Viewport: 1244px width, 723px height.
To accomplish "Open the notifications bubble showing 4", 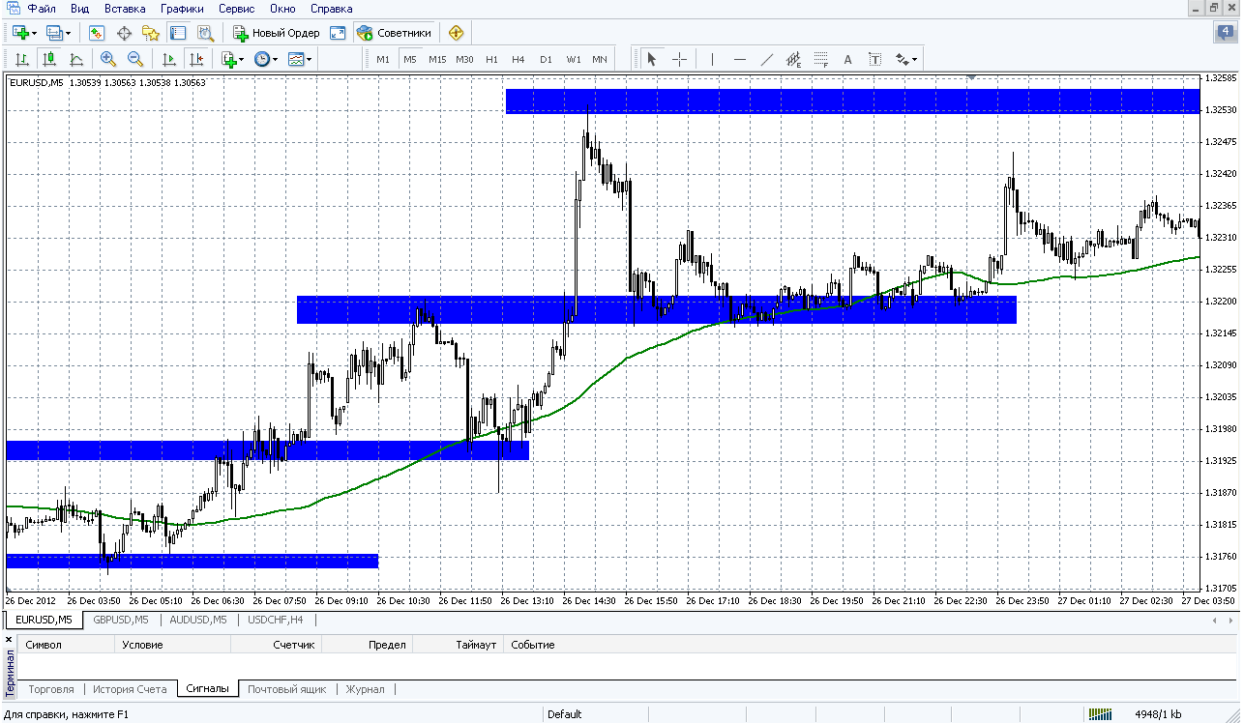I will click(x=1225, y=33).
